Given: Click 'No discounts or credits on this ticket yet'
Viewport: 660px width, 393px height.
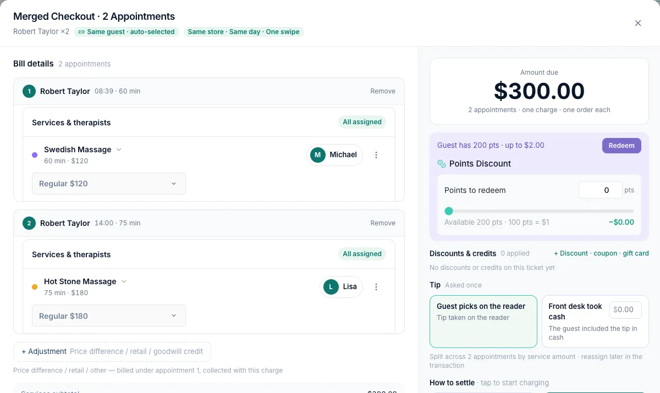Looking at the screenshot, I should coord(492,268).
